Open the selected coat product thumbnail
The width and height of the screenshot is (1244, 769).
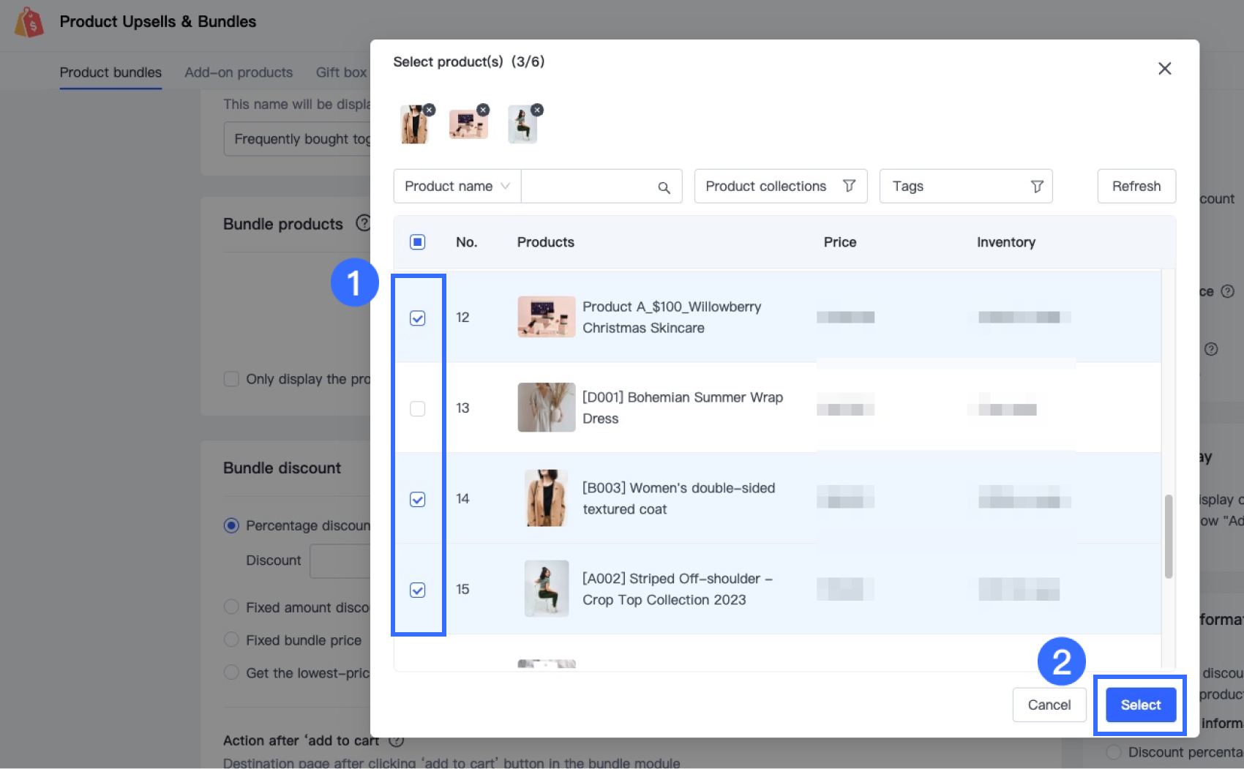click(x=414, y=124)
